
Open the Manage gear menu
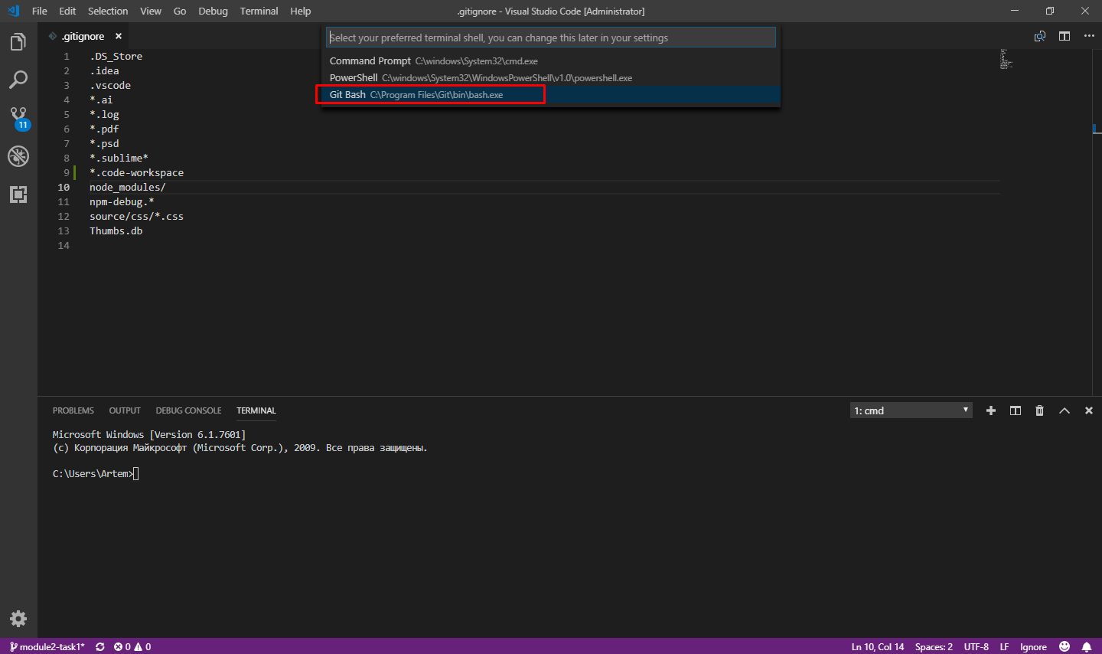point(18,619)
